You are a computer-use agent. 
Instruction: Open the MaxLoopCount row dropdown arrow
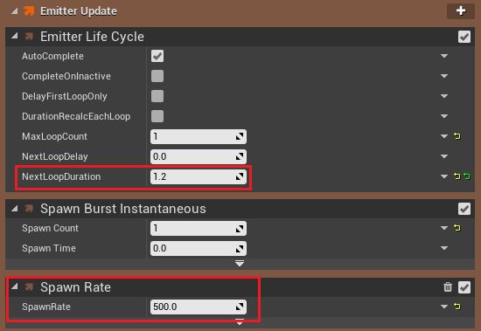click(x=444, y=136)
